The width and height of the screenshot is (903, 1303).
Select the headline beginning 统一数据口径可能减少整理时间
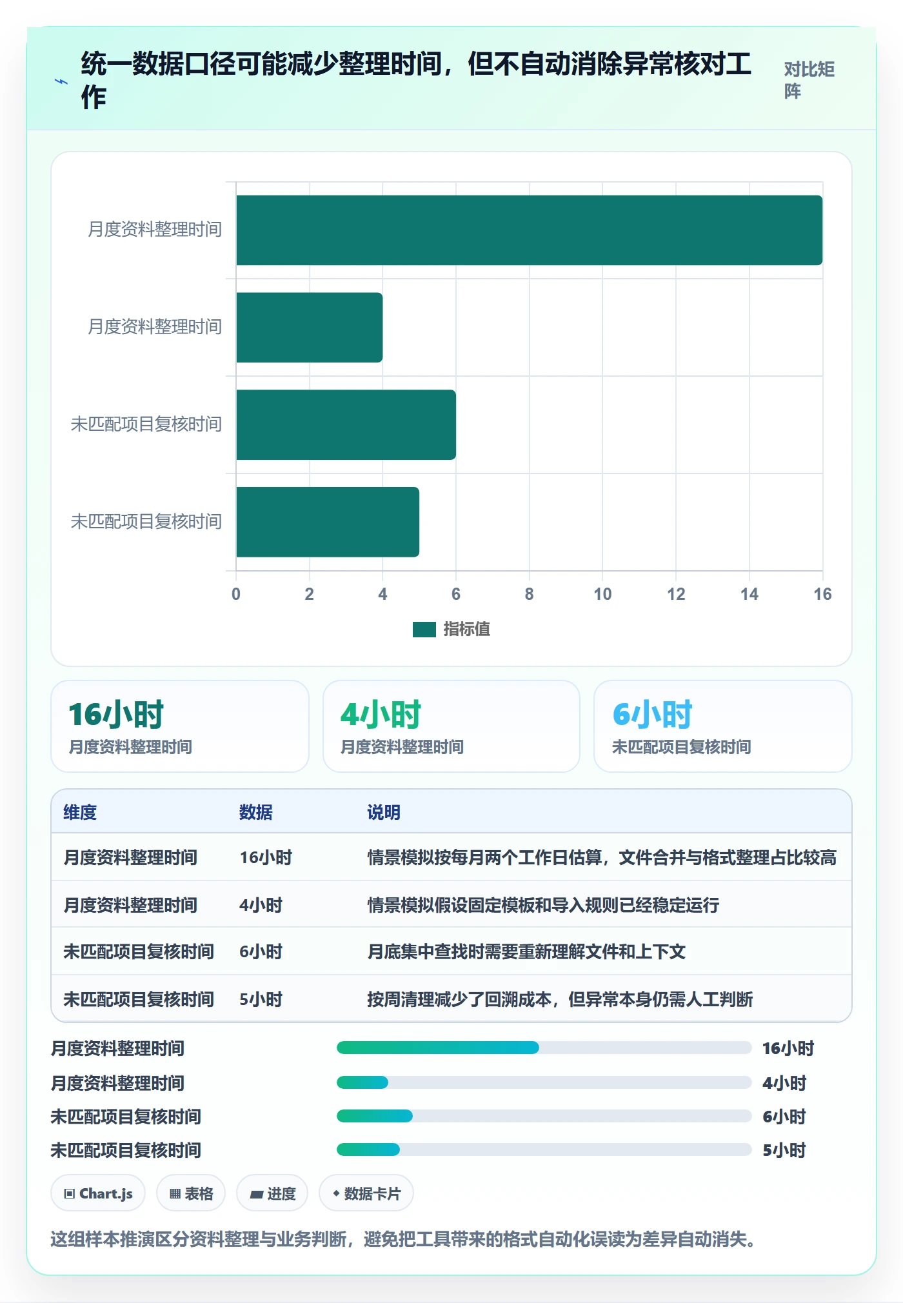[x=416, y=80]
